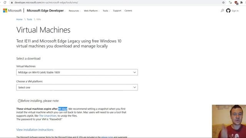Click 'Before installing, please note:' text

click(x=40, y=101)
